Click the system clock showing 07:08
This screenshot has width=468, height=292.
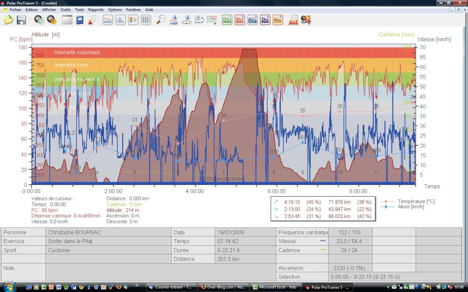tap(459, 287)
